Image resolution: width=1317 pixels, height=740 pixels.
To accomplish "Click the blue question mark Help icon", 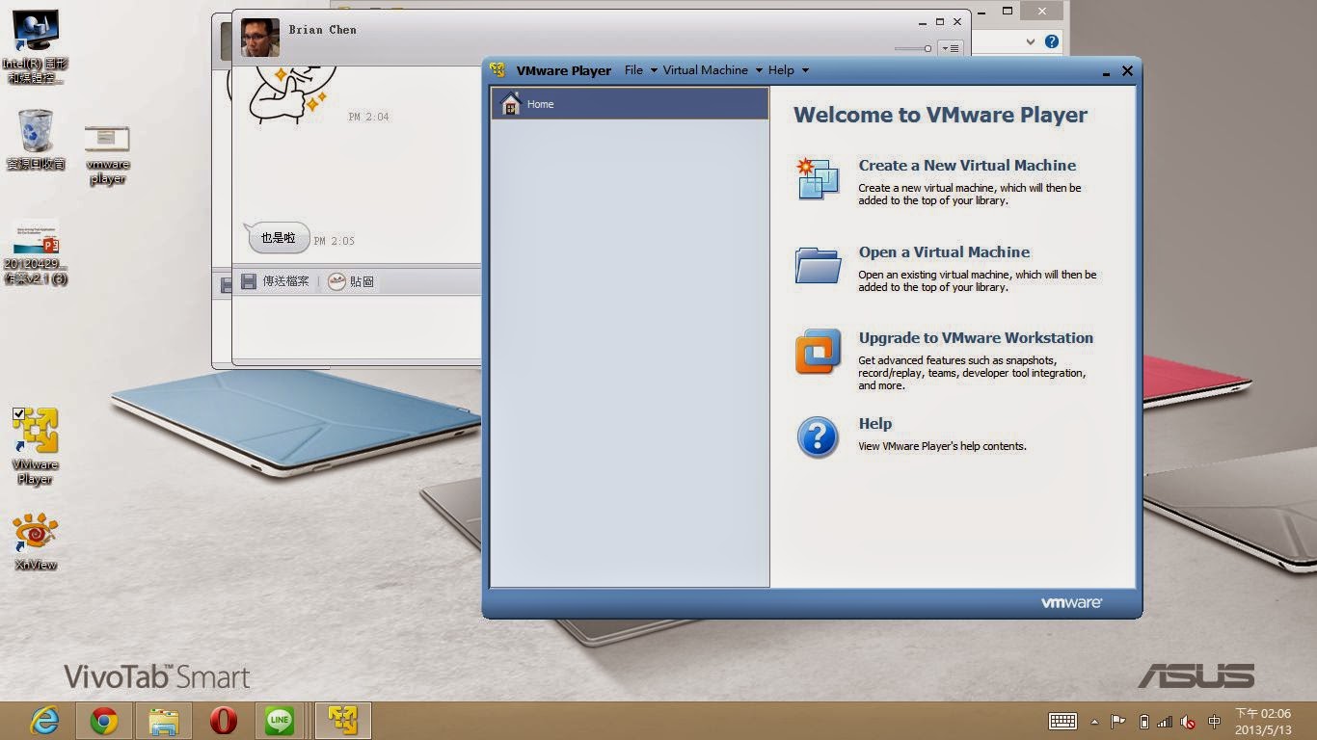I will pyautogui.click(x=818, y=437).
